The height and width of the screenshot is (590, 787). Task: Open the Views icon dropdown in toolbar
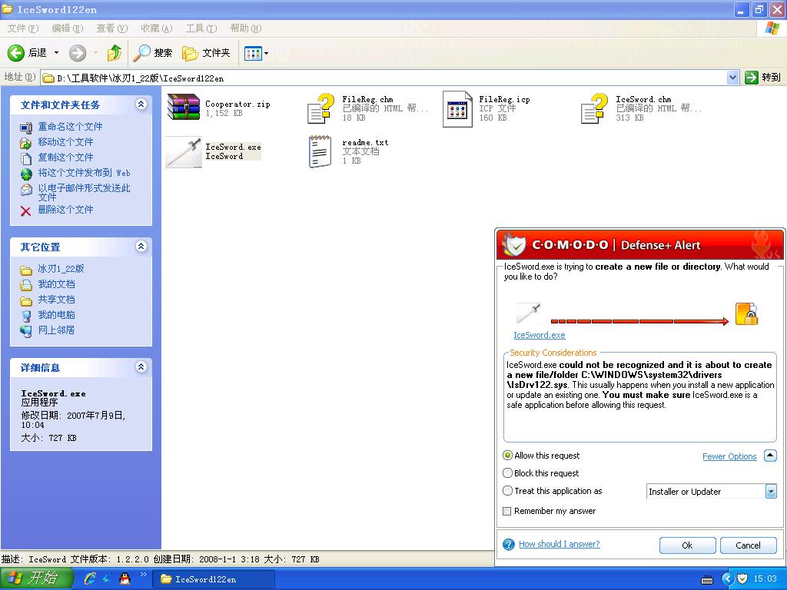point(256,53)
